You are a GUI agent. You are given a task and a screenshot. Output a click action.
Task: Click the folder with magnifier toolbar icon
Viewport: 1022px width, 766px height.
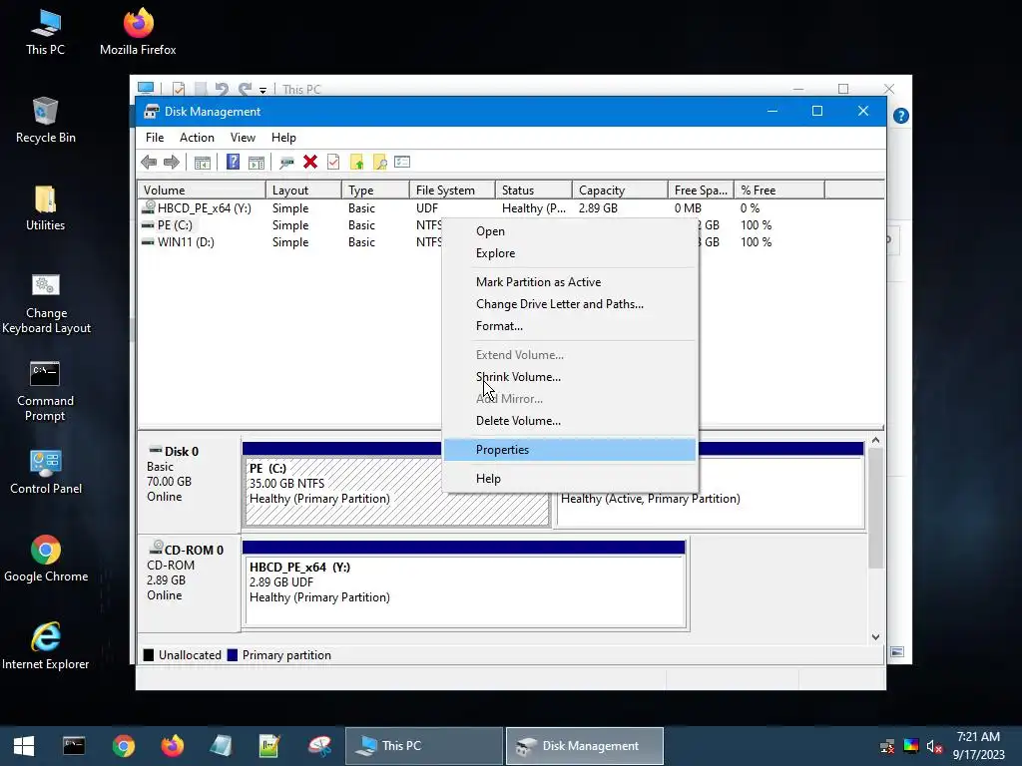click(379, 163)
